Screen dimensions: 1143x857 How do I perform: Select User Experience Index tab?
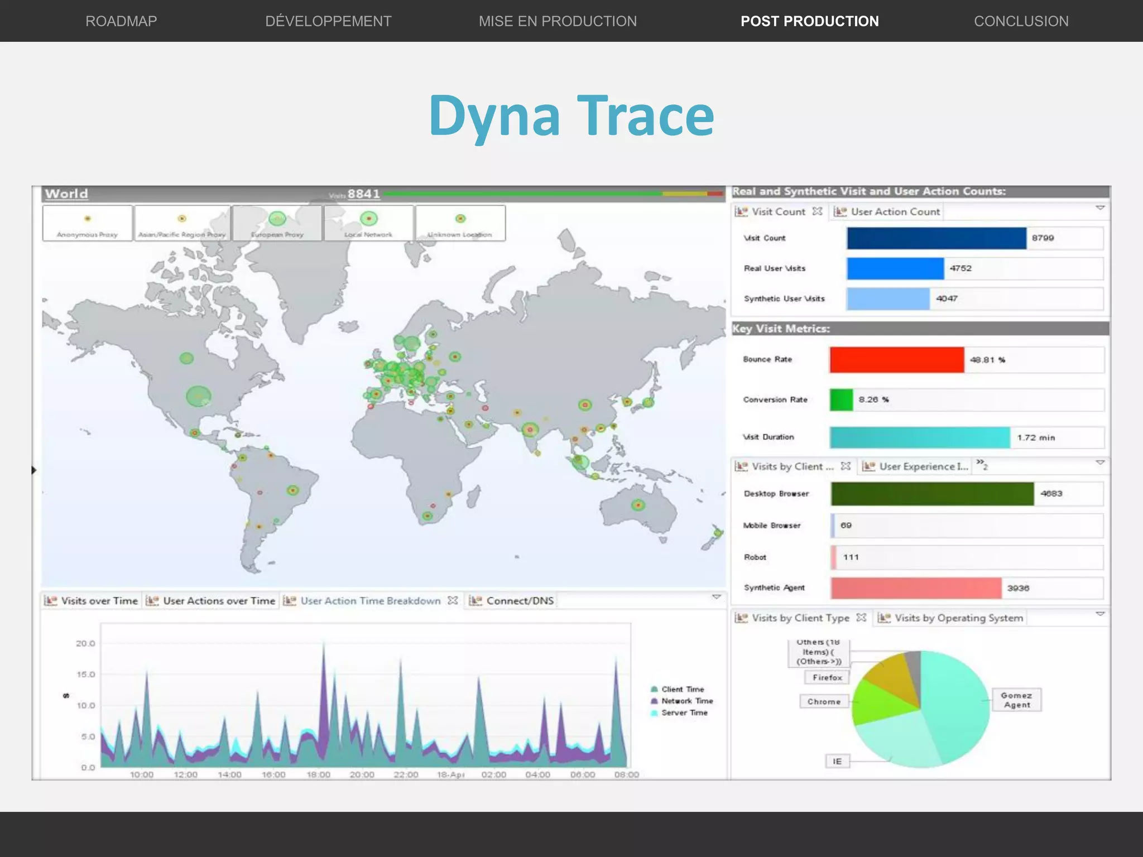point(924,466)
